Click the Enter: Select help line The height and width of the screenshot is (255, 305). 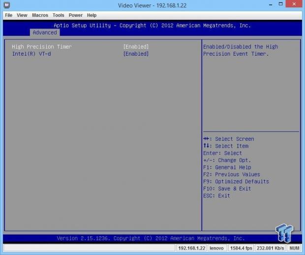(222, 153)
